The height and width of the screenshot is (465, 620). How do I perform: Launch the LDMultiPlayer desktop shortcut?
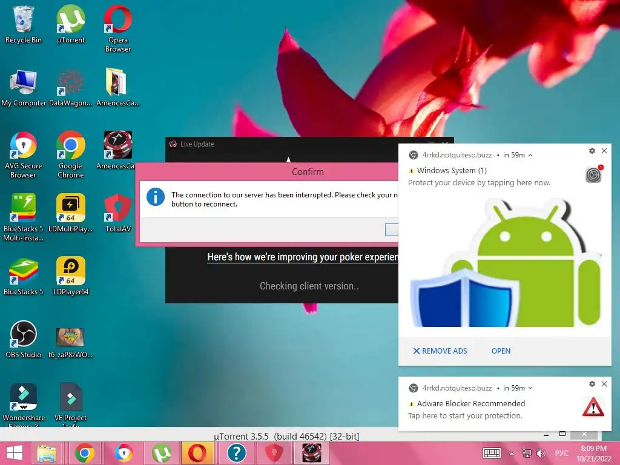click(x=71, y=213)
